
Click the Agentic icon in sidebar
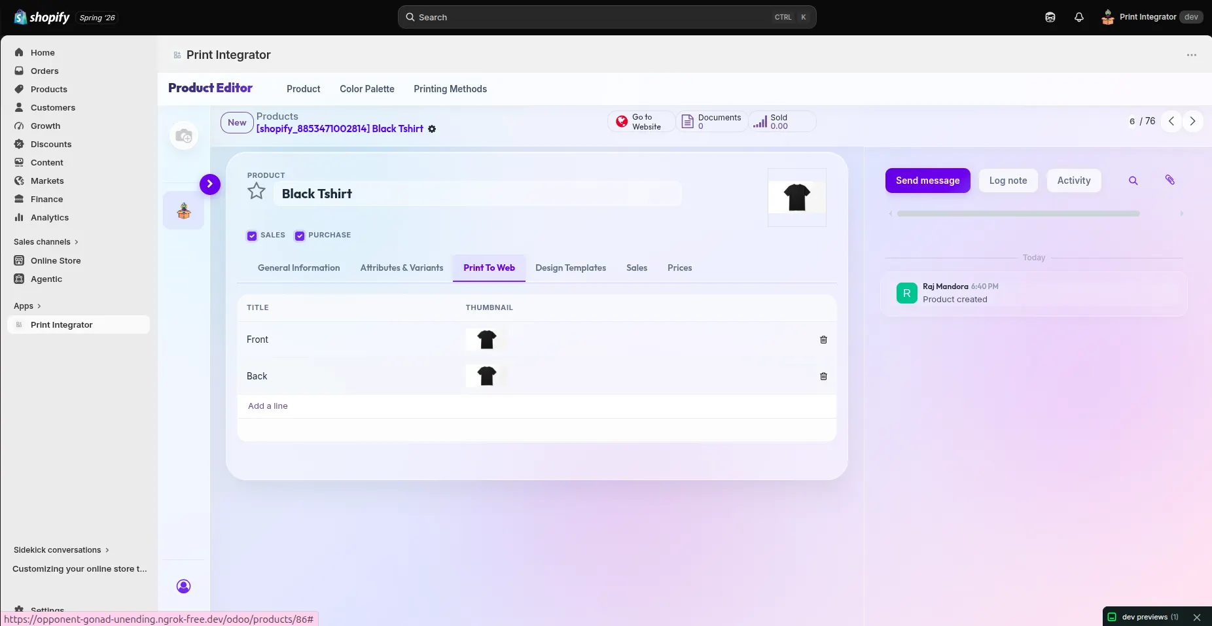pyautogui.click(x=19, y=279)
